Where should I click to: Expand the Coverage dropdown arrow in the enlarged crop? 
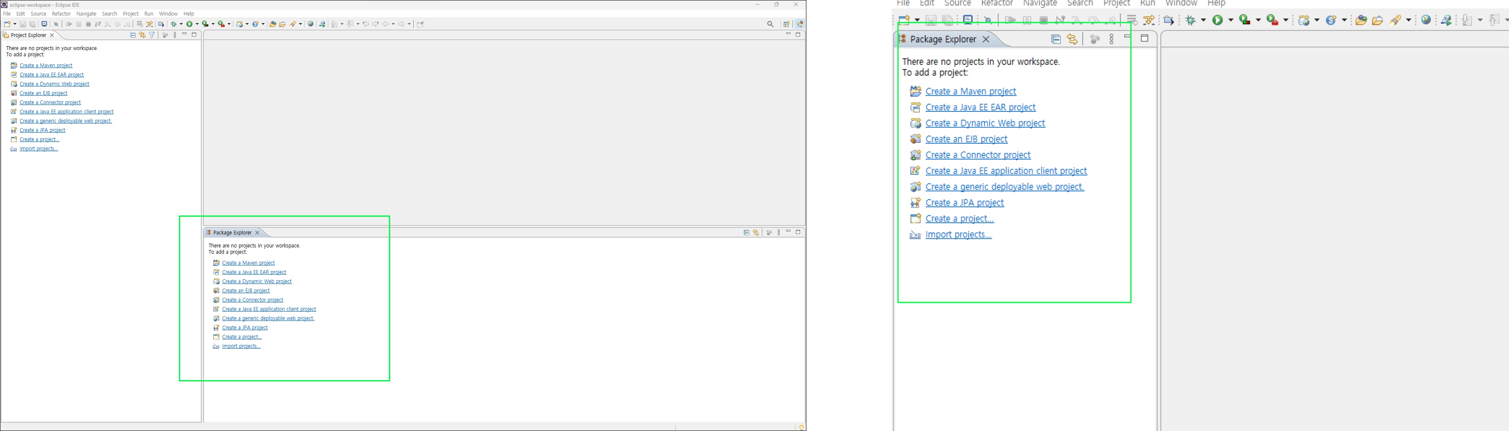(x=1258, y=20)
